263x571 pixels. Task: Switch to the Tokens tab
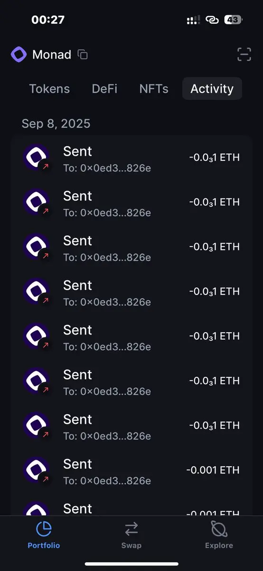click(x=49, y=89)
